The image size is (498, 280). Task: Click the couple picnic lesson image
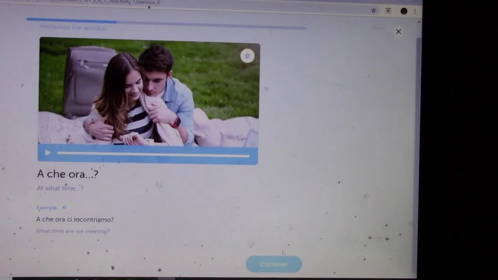pyautogui.click(x=149, y=93)
